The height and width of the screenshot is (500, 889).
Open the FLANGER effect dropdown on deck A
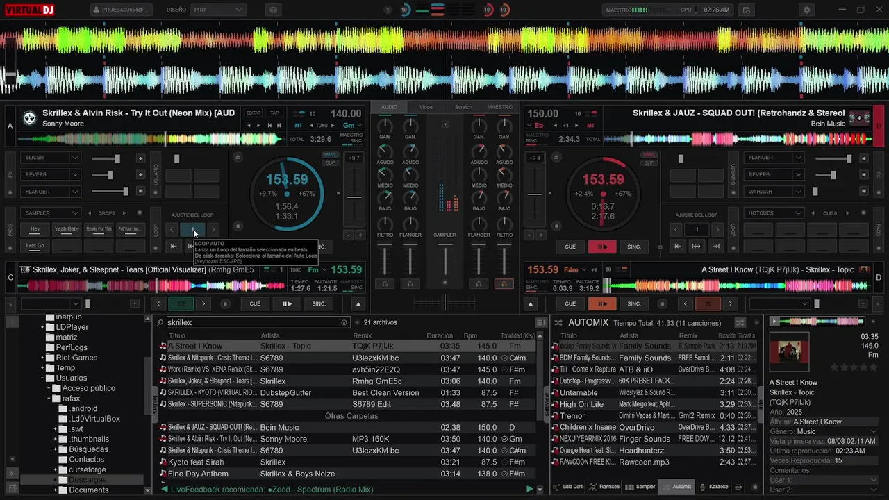[x=51, y=192]
